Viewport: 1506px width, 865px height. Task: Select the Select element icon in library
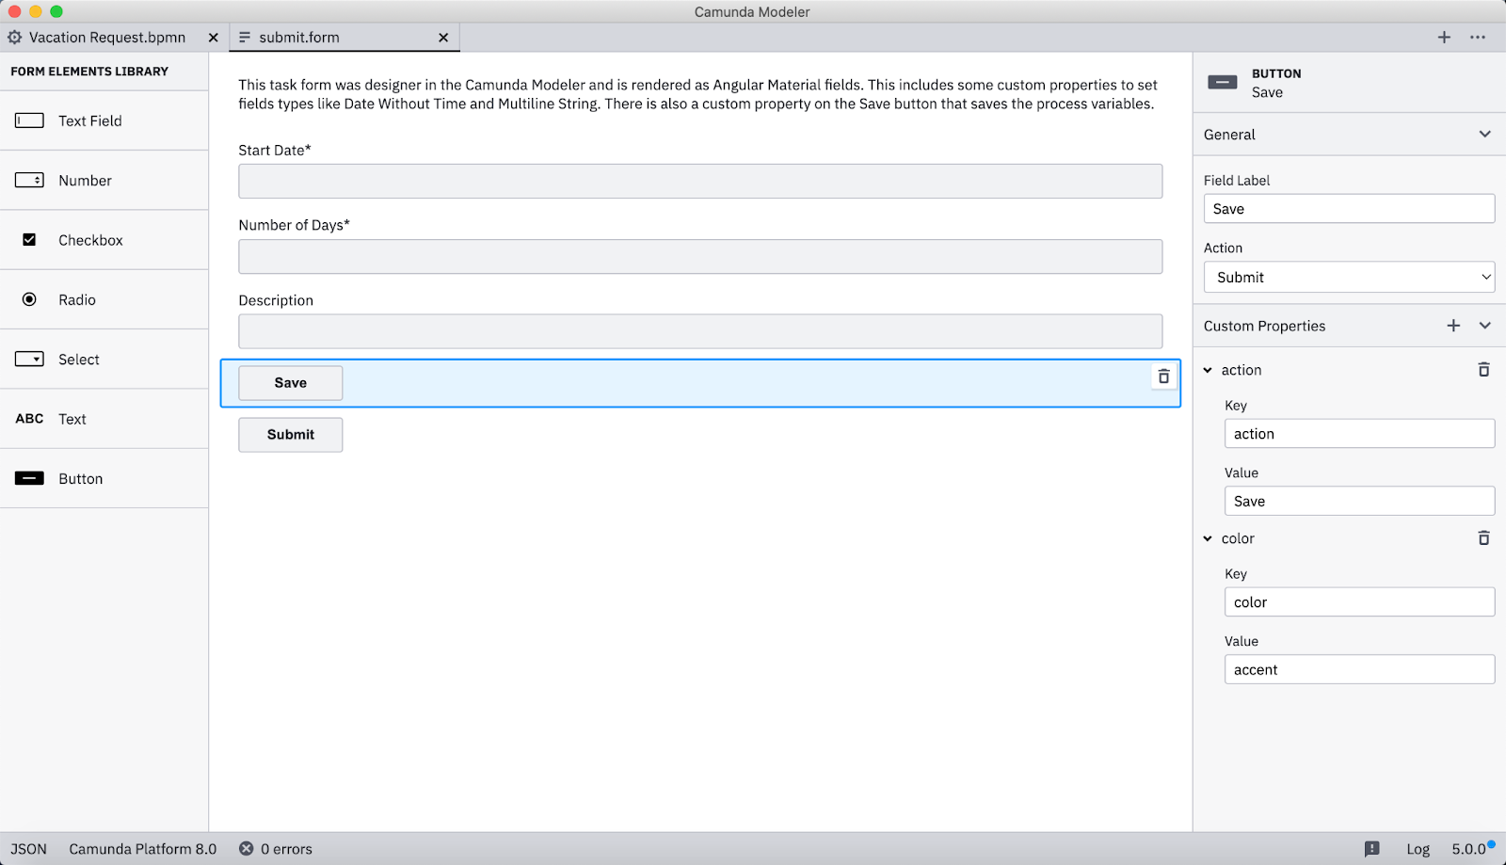29,359
